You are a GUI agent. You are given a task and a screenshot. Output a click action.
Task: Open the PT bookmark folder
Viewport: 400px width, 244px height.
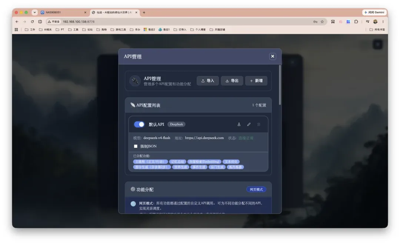[x=60, y=30]
